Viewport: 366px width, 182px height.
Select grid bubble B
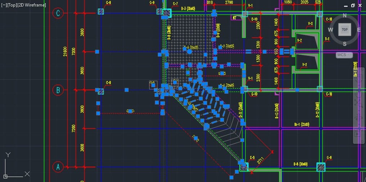tap(58, 90)
